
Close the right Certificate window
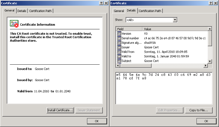(216, 3)
